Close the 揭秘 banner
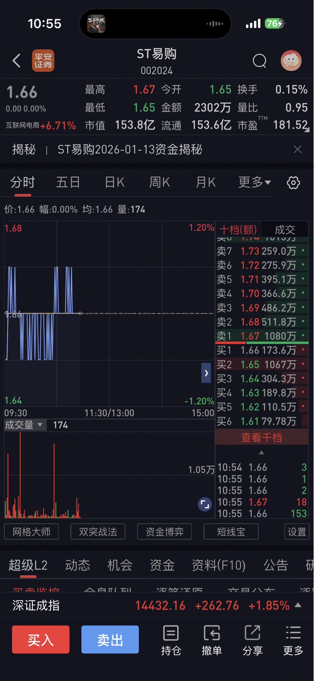 click(298, 149)
